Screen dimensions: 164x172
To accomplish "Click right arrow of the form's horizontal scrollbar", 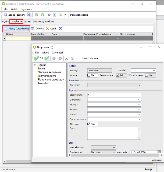I will coord(161,155).
